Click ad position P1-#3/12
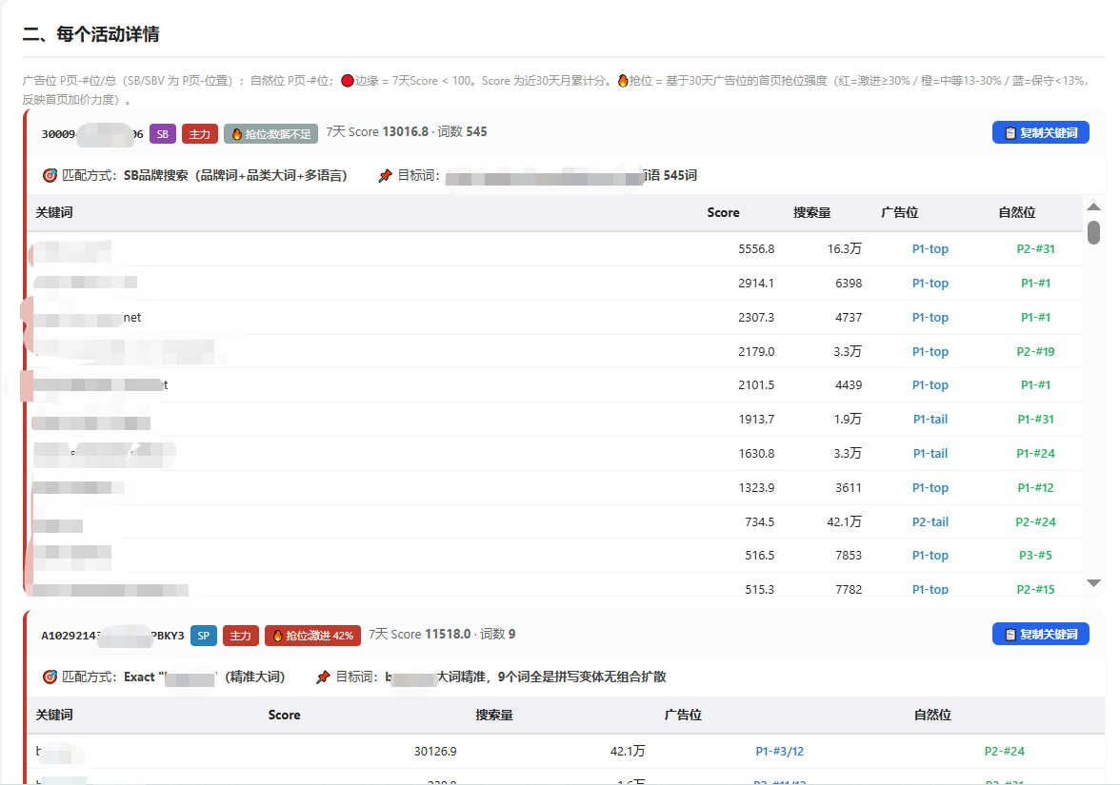The width and height of the screenshot is (1120, 785). (x=779, y=752)
